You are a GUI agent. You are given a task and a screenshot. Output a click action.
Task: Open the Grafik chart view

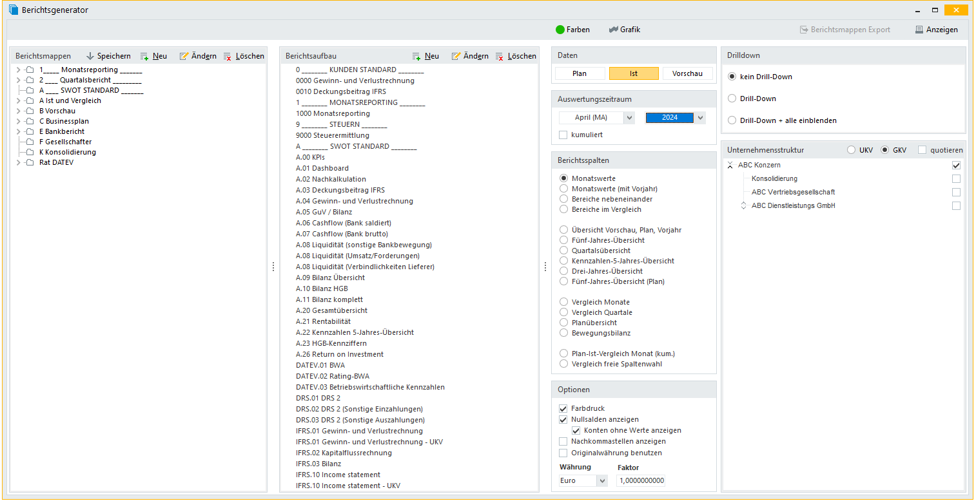(613, 30)
